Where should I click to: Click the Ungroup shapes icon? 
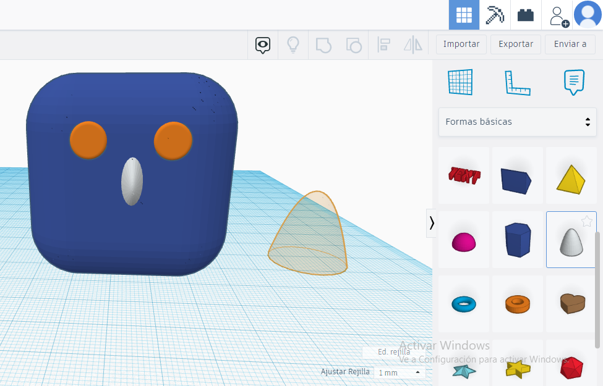354,45
